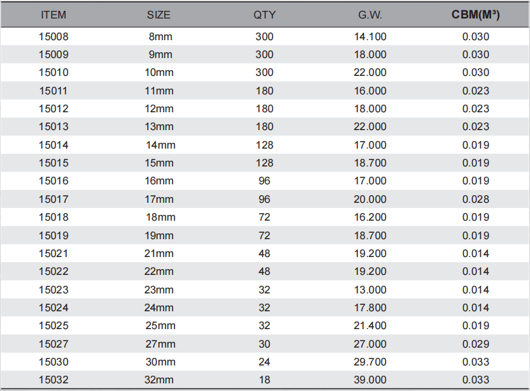Select gross weight 20.000 cell
Image resolution: width=530 pixels, height=391 pixels.
(x=370, y=199)
